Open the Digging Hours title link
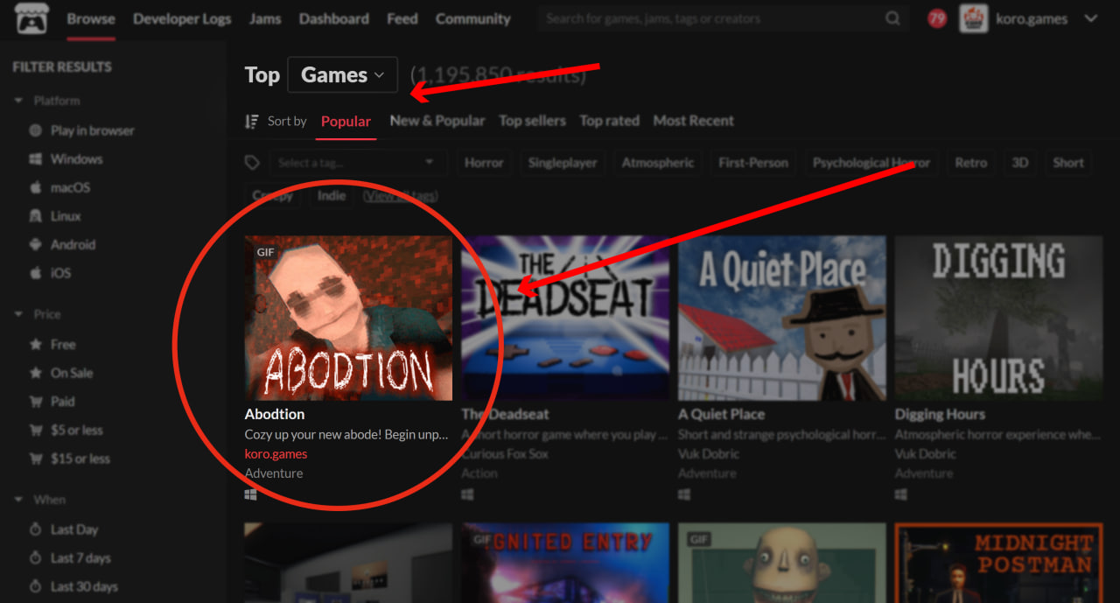The width and height of the screenshot is (1120, 603). (x=940, y=414)
